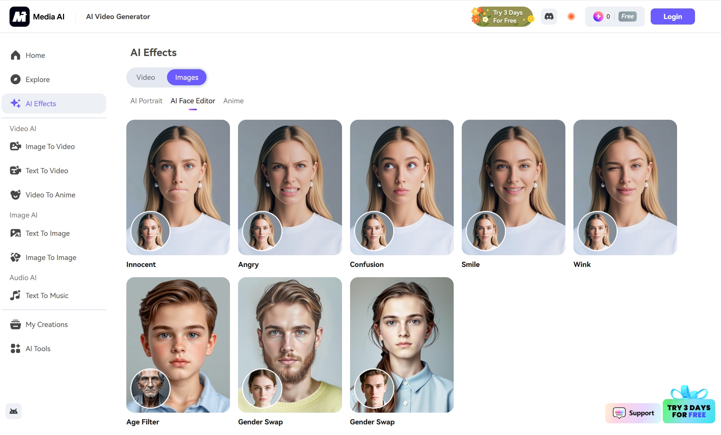Click the credits gem icon
721x435 pixels.
[x=598, y=16]
